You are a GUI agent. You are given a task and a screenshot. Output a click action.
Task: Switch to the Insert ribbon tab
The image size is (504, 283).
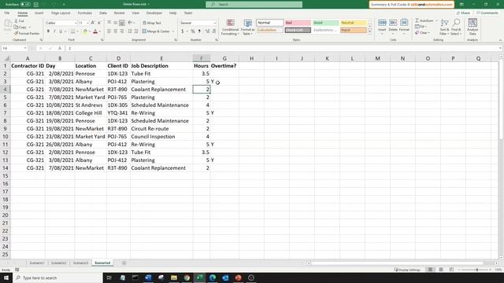pos(39,13)
